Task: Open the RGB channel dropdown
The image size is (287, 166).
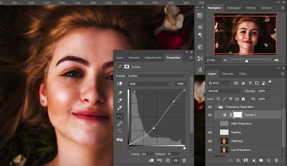Action: pos(149,84)
